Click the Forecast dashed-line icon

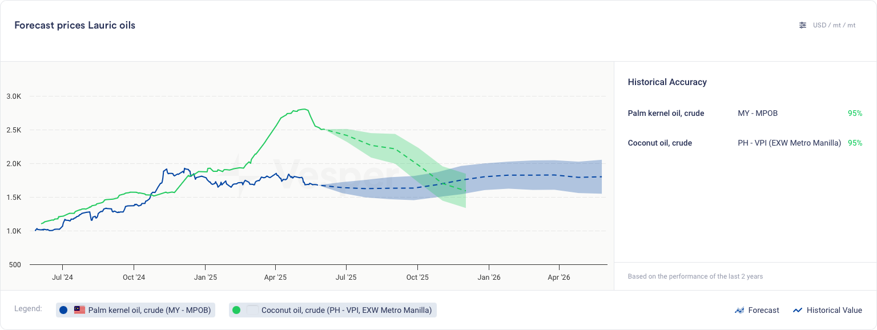point(739,310)
